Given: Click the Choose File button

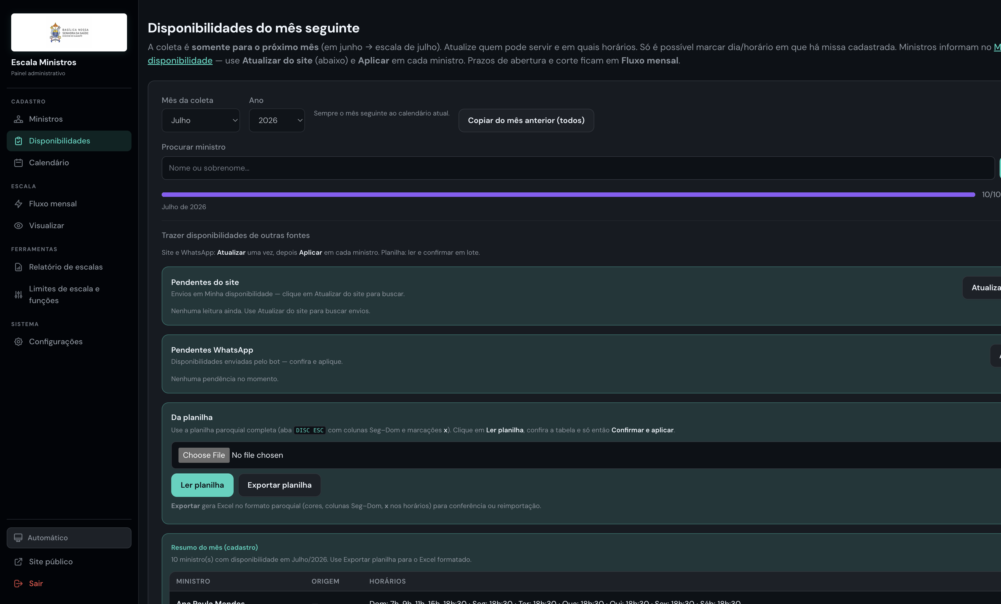Looking at the screenshot, I should point(204,455).
